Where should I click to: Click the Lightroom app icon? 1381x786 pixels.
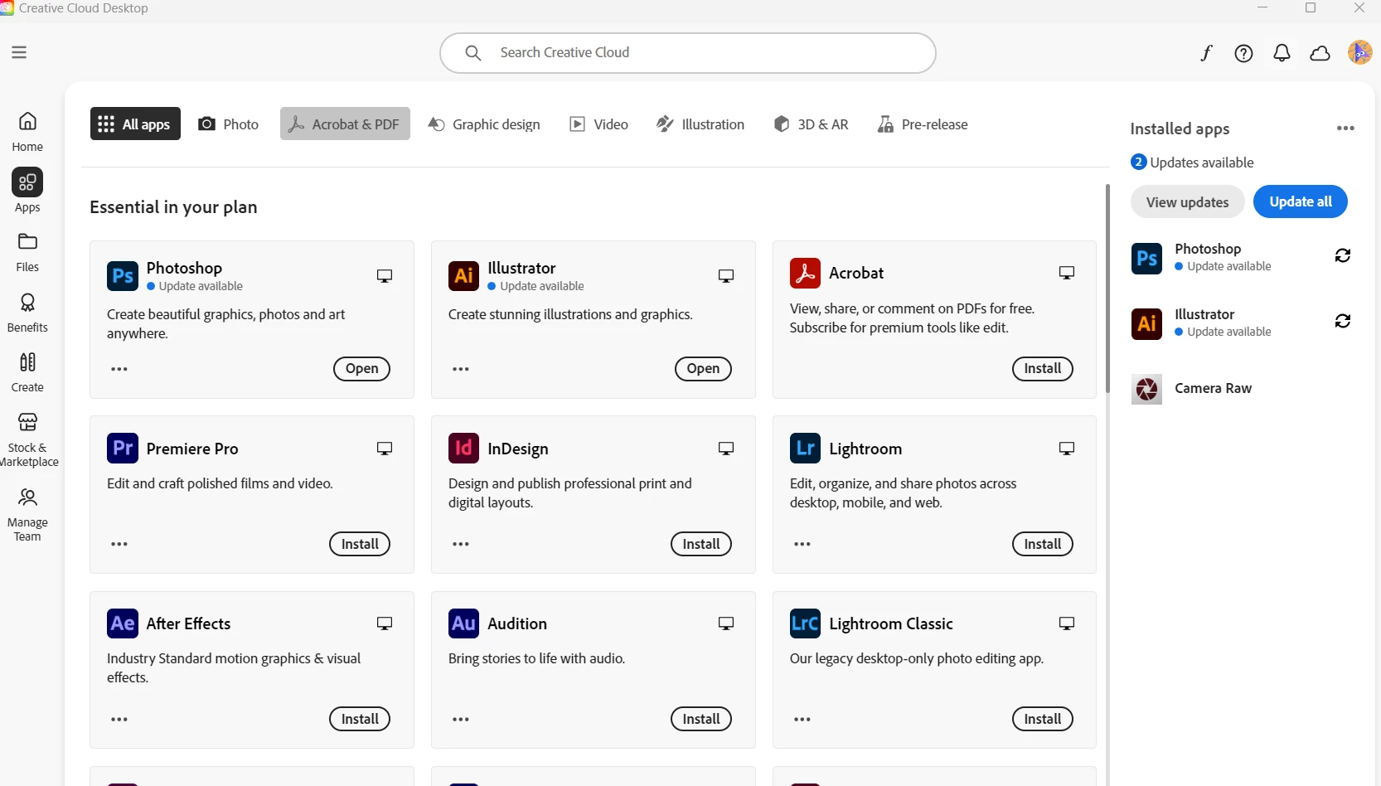click(805, 448)
